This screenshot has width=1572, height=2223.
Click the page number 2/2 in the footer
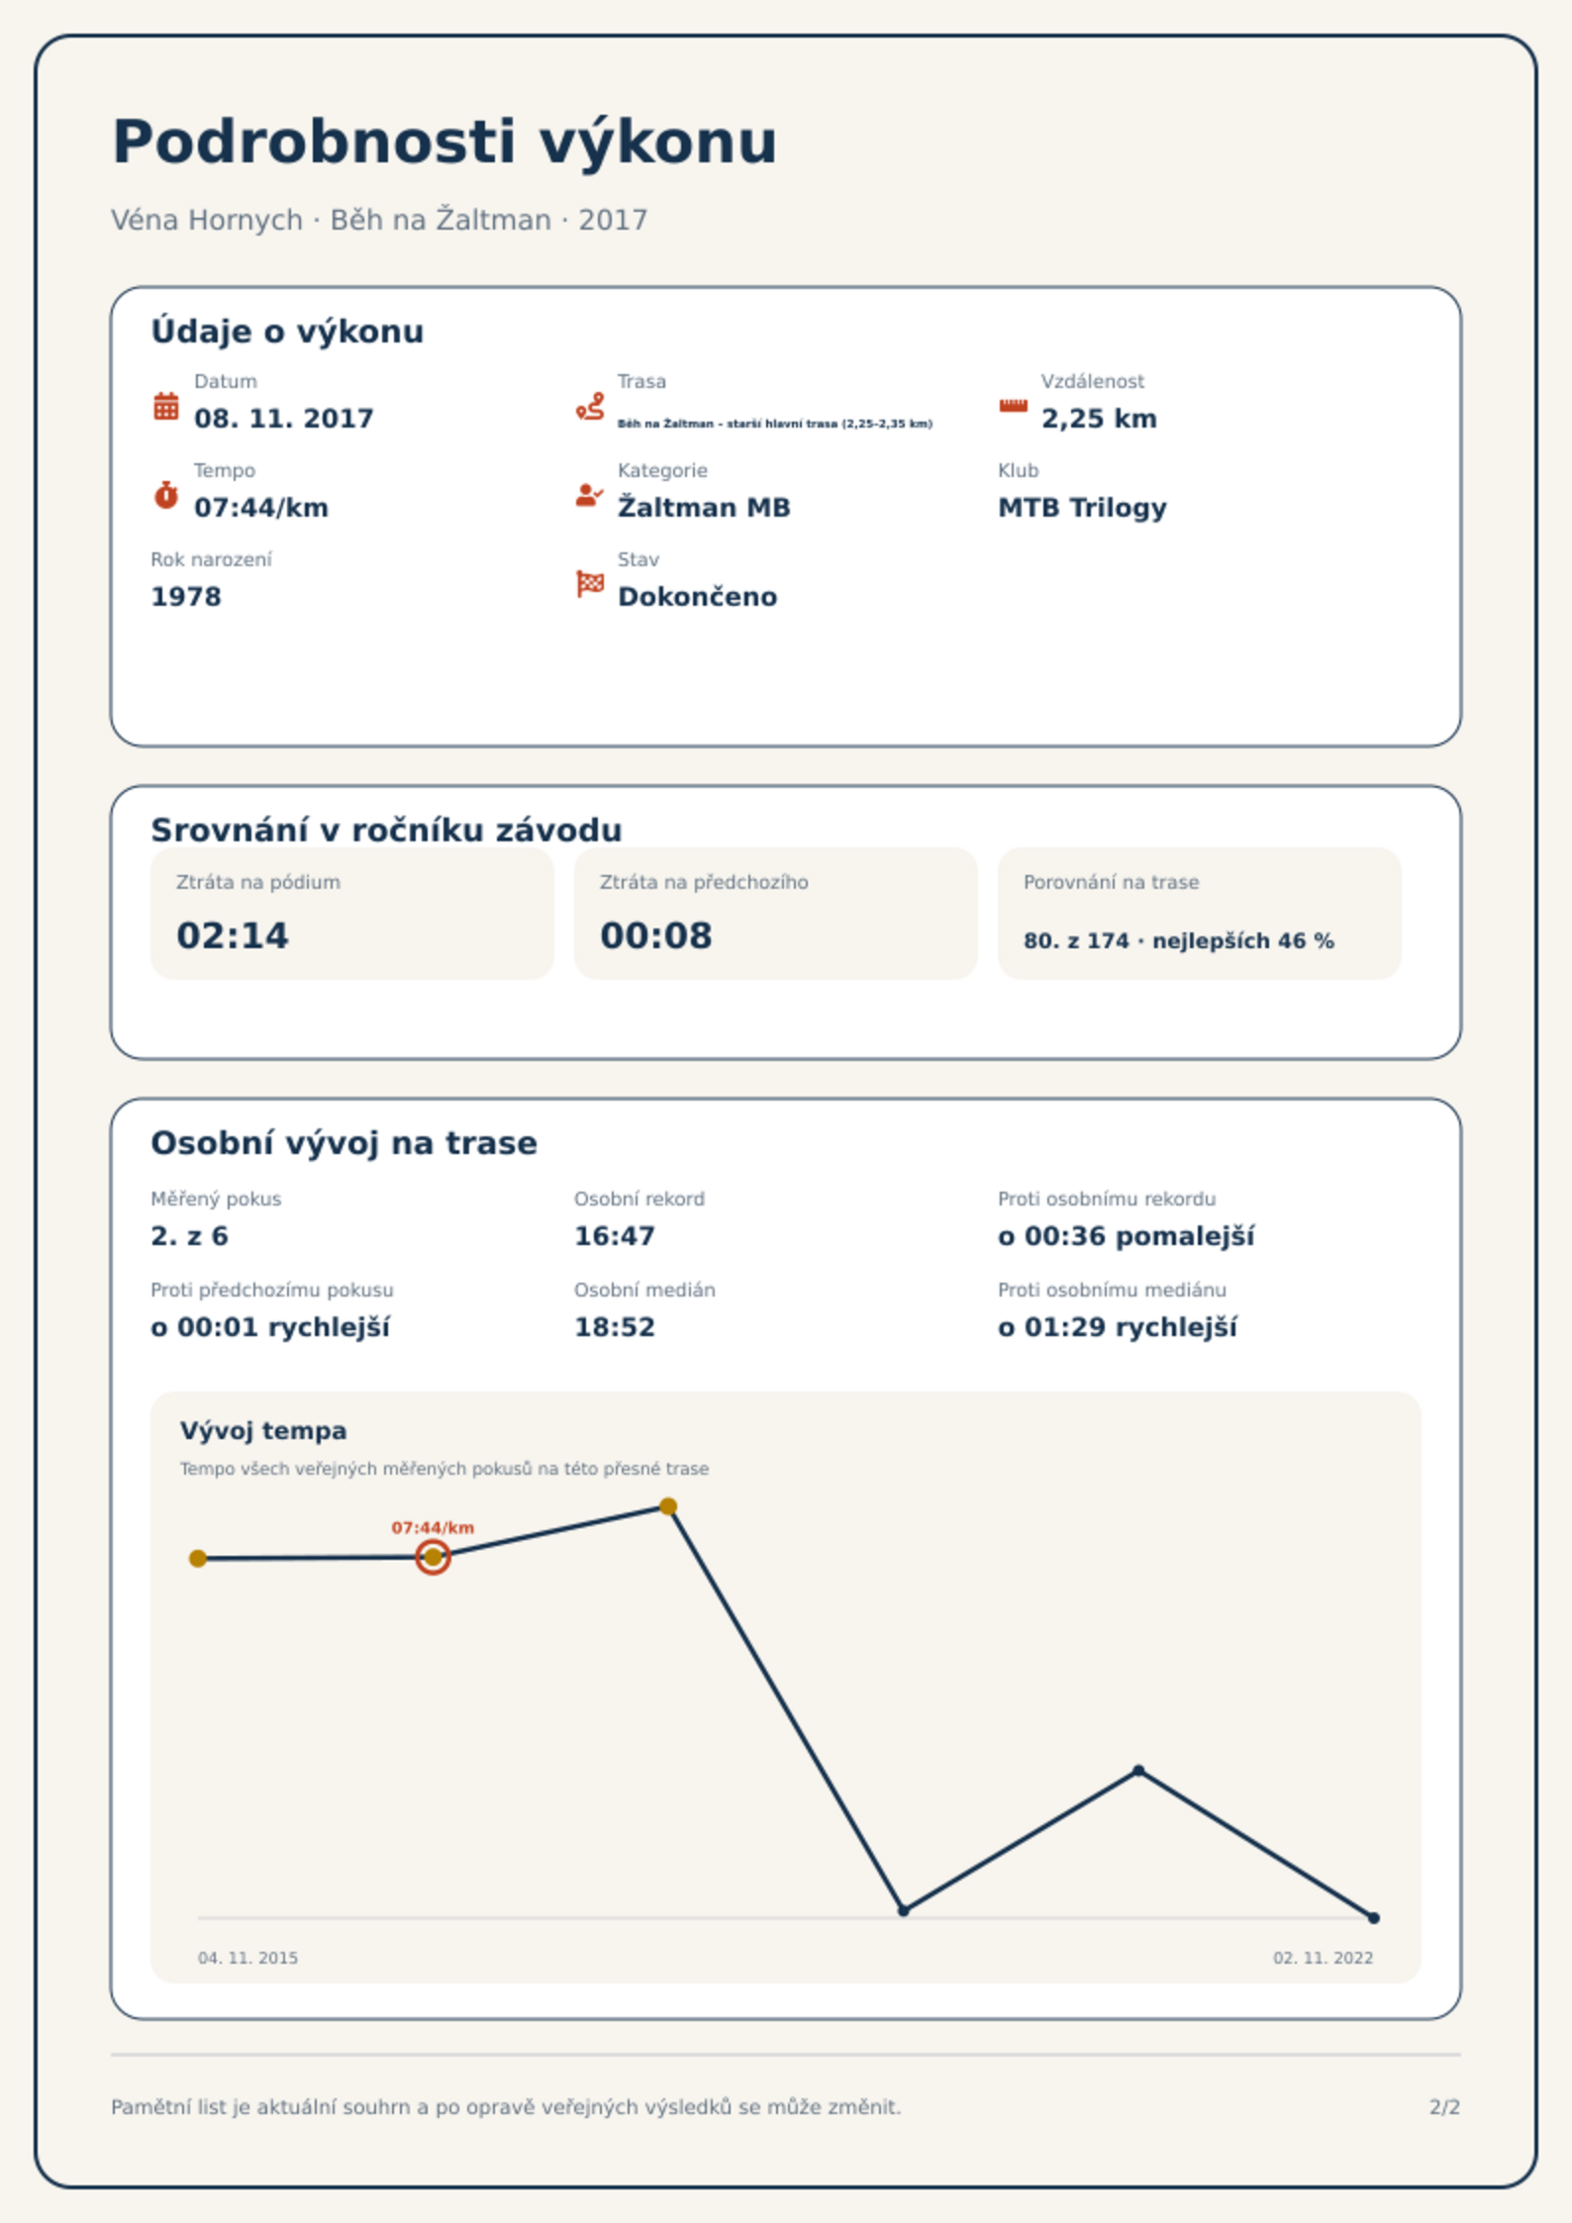point(1444,2107)
